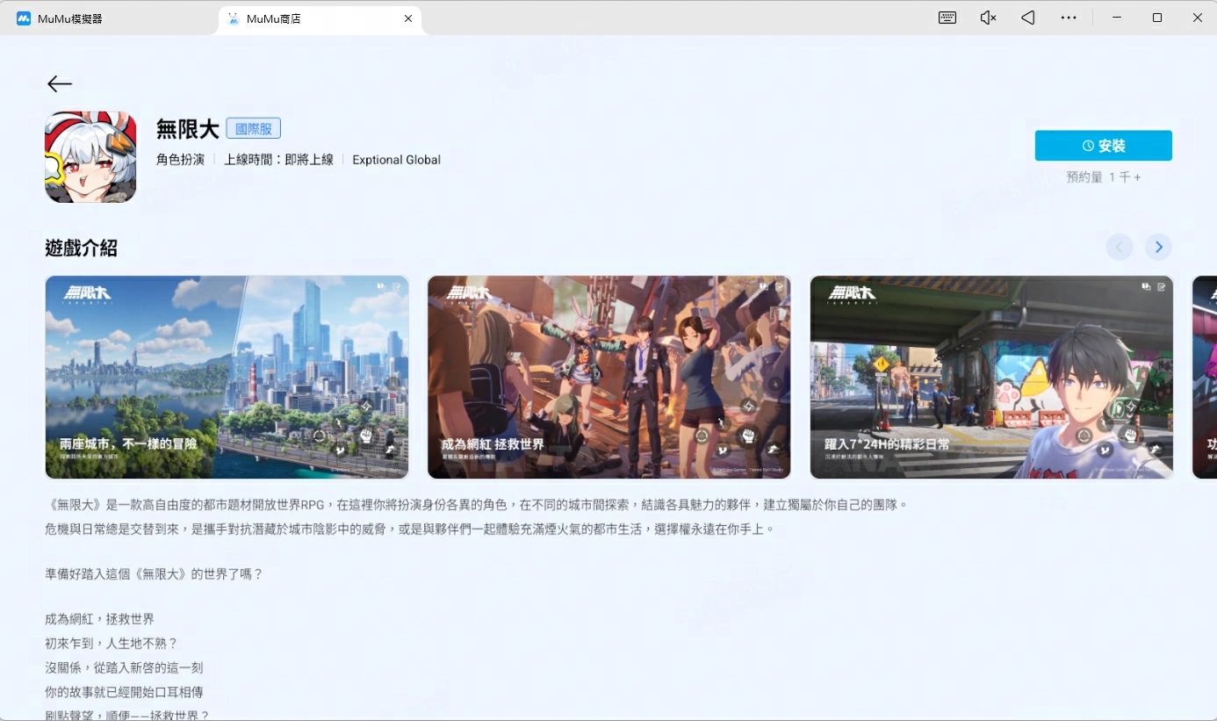Screen dimensions: 1217x721
Task: Click the MuMu logo icon in first tab
Action: point(24,18)
